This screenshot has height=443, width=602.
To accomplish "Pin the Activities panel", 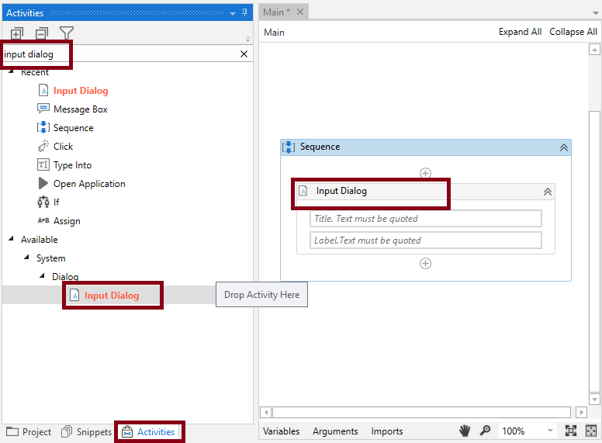I will [244, 12].
